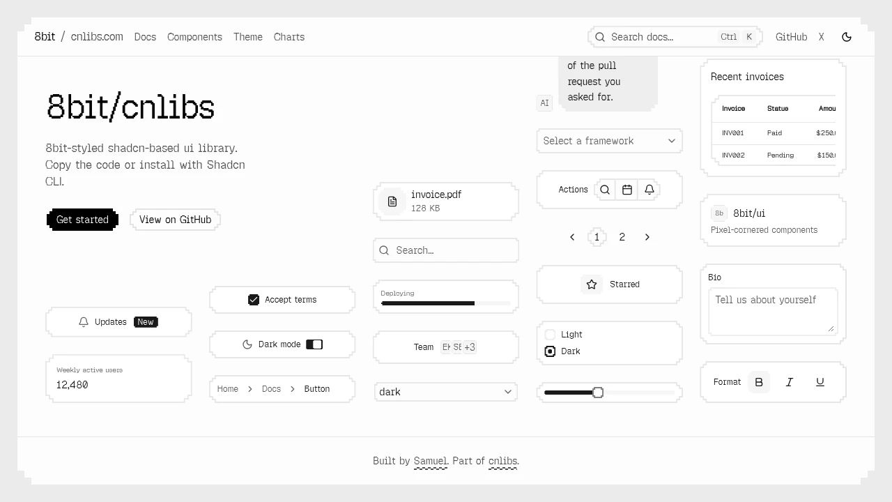
Task: Go to next page with right arrow
Action: tap(647, 237)
